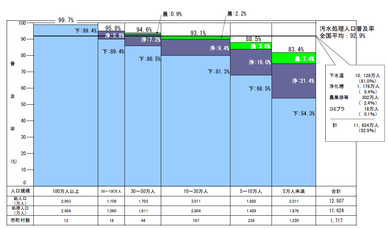Click the 農:0.9% callout label

tap(172, 14)
